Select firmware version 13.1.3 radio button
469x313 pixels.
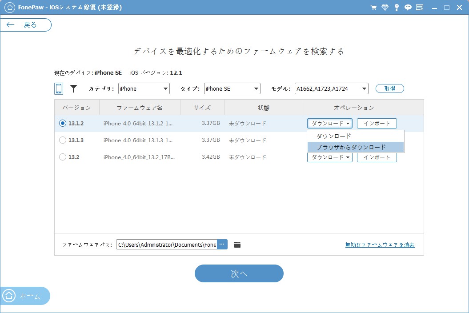(x=63, y=140)
